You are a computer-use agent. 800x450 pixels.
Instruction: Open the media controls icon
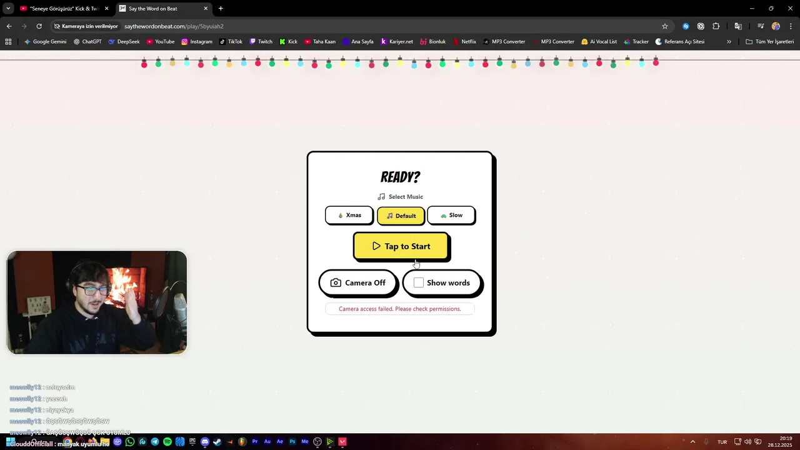coord(761,26)
